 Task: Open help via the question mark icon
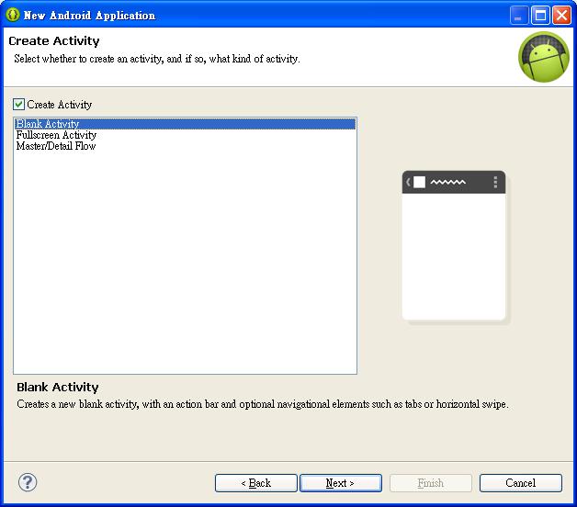pyautogui.click(x=28, y=482)
